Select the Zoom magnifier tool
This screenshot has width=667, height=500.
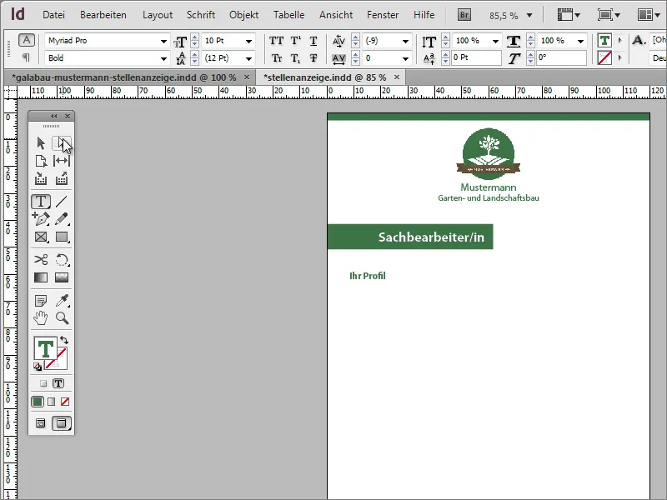[62, 318]
